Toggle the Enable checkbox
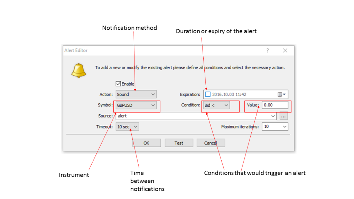Screen dimensions: 354x199 (x=118, y=84)
